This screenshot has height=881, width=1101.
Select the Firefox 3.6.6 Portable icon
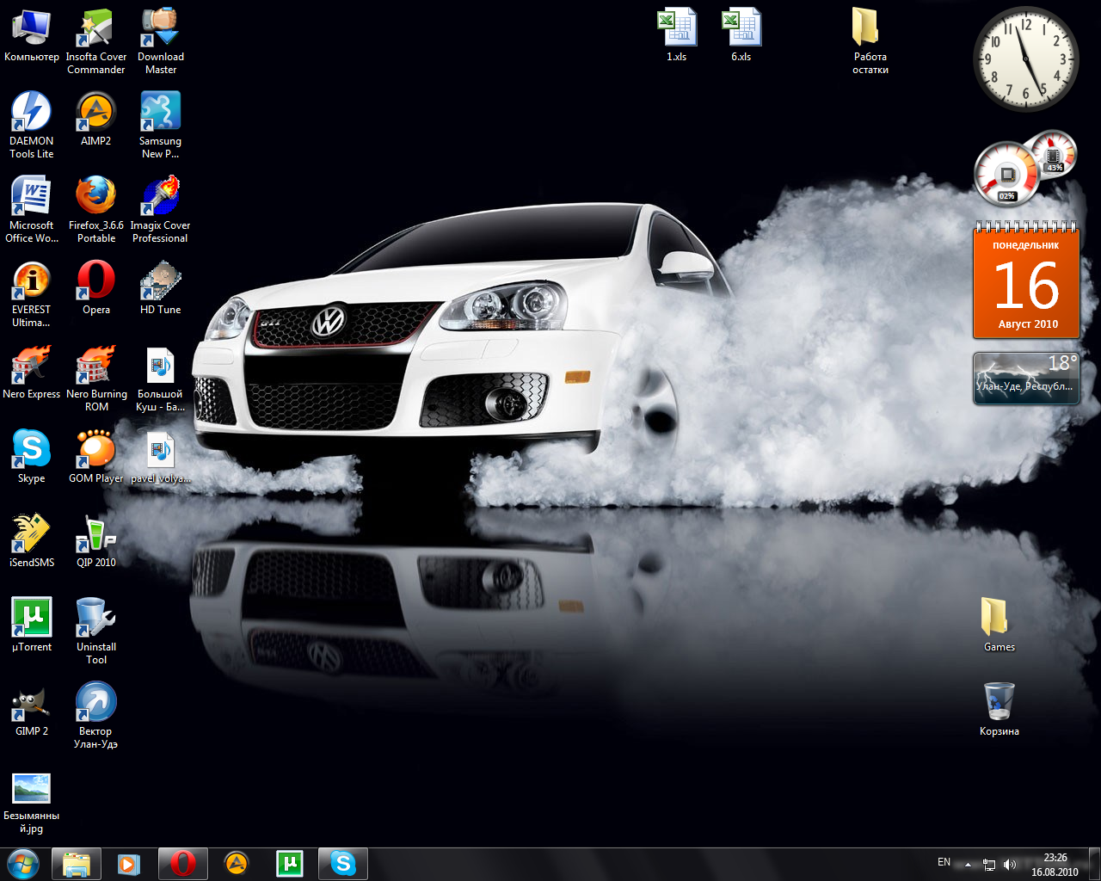[96, 197]
